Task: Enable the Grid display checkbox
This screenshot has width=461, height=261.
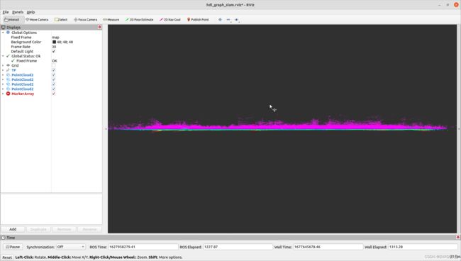Action: click(53, 65)
